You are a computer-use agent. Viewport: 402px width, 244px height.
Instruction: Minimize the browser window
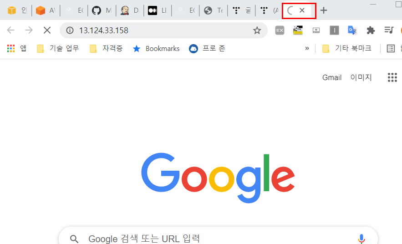coord(373,5)
